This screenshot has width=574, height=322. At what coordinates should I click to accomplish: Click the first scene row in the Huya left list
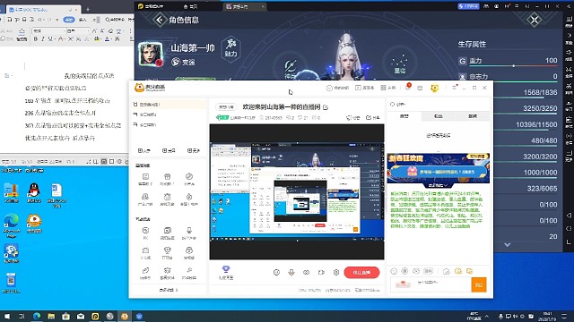click(x=169, y=105)
